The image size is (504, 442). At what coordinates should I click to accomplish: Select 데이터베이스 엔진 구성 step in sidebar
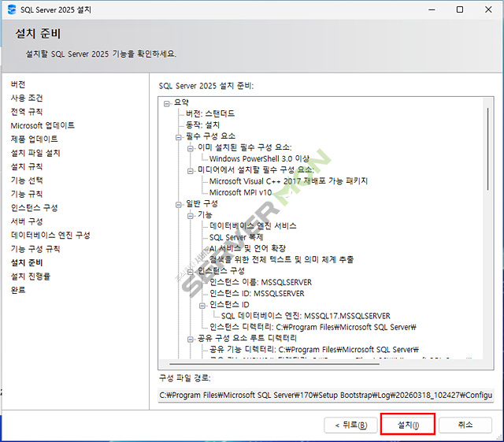(50, 235)
